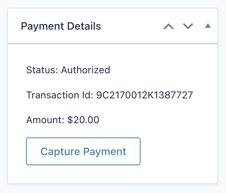226x193 pixels.
Task: Click the transaction ID 9C2170012K1387727
Action: 145,95
